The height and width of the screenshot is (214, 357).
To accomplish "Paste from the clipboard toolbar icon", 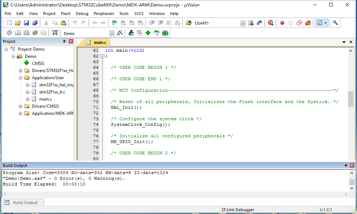I will (63, 23).
